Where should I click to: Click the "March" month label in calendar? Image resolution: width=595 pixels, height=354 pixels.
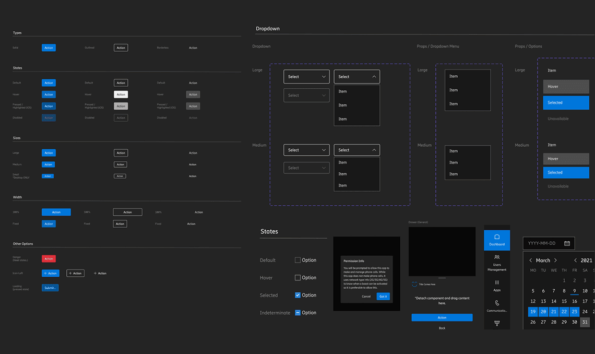543,261
